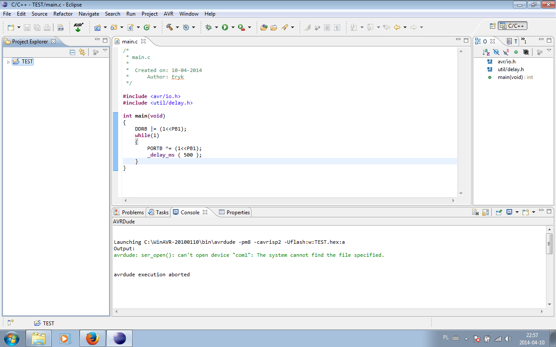The height and width of the screenshot is (347, 556).
Task: Switch to the C/C++ perspective button
Action: coord(513,26)
